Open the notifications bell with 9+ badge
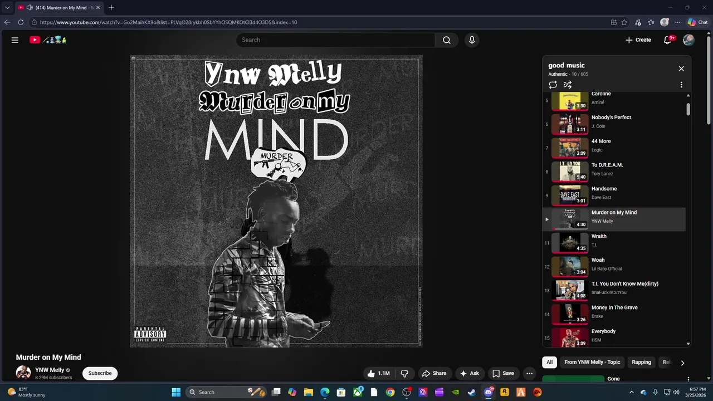This screenshot has height=401, width=713. 668,40
